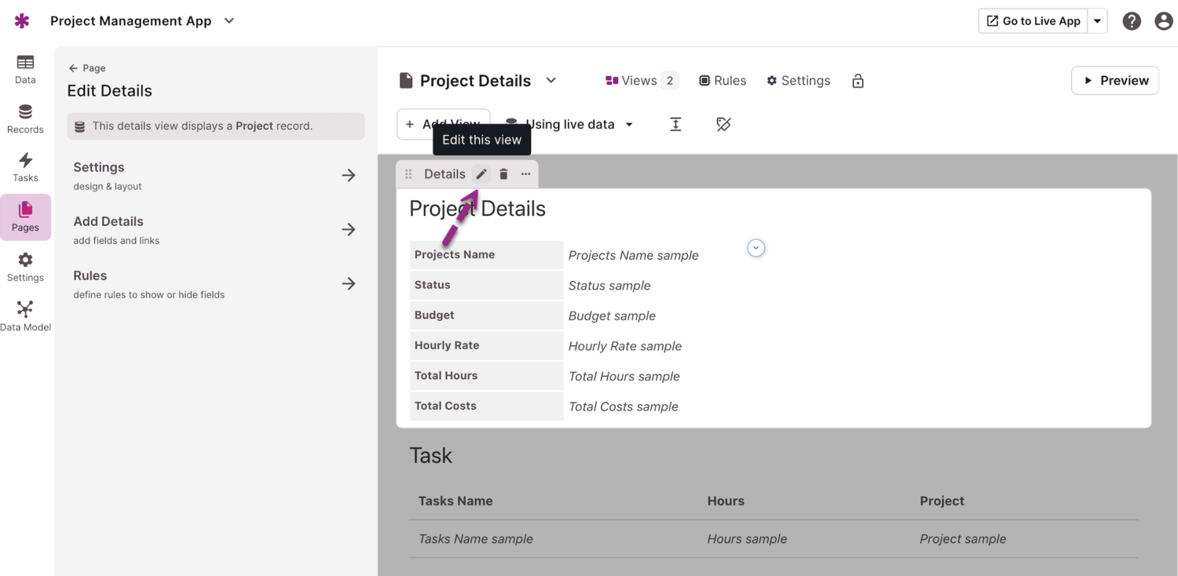Click the Preview button

pos(1114,80)
